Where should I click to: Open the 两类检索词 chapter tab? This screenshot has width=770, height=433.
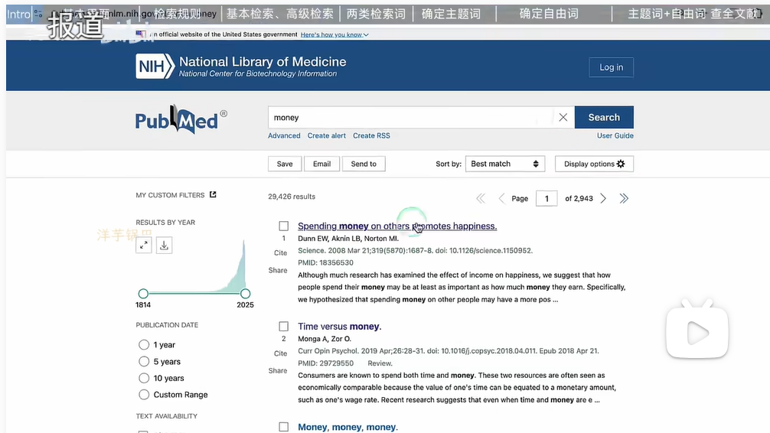coord(376,14)
